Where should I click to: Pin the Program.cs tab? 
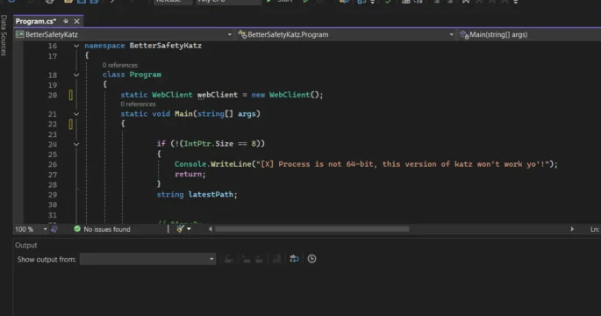coord(66,21)
